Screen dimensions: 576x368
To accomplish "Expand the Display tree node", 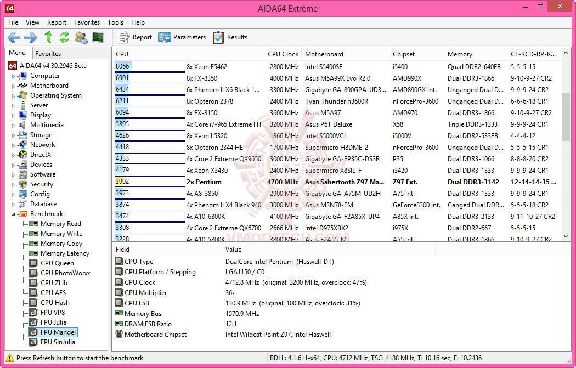I will coord(14,116).
